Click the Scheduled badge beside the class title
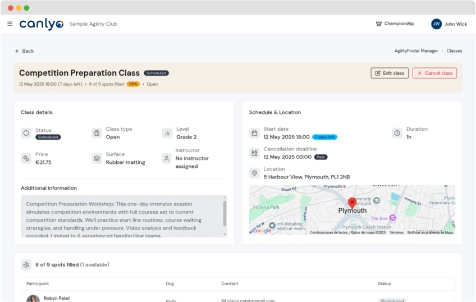Image resolution: width=476 pixels, height=302 pixels. (156, 73)
